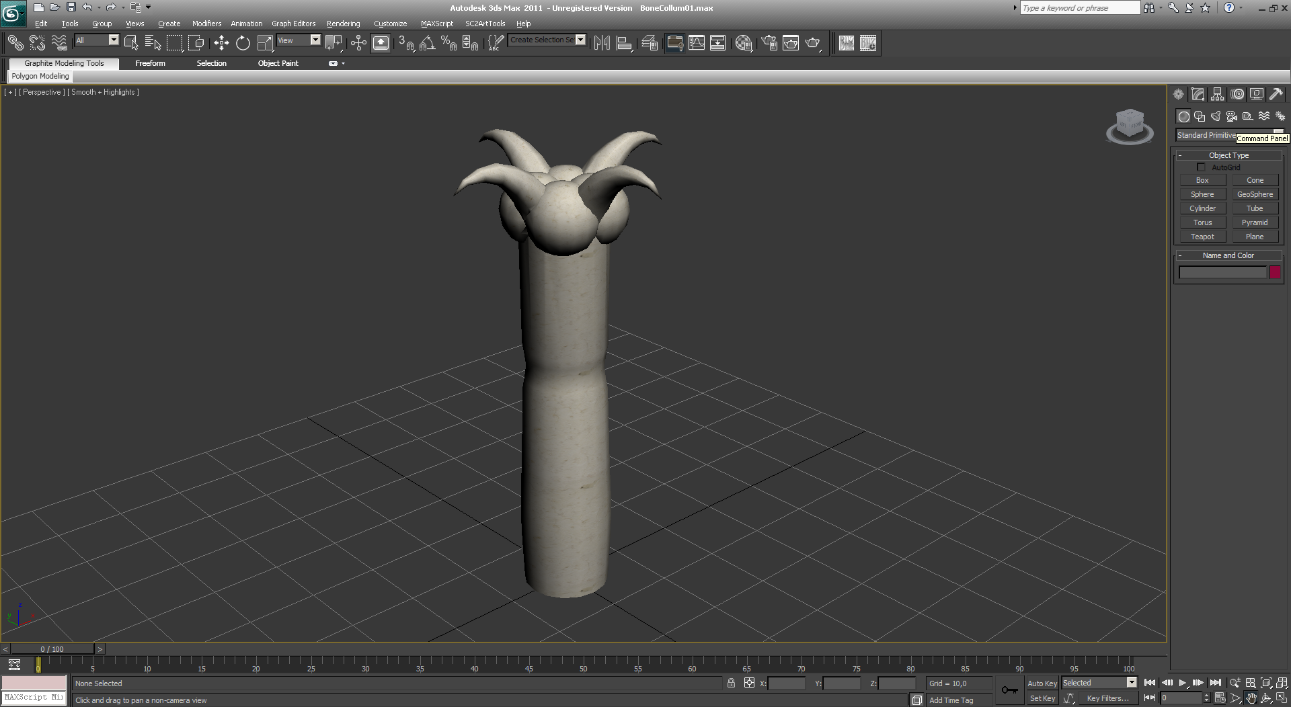1291x707 pixels.
Task: Open the Material Editor
Action: point(743,43)
